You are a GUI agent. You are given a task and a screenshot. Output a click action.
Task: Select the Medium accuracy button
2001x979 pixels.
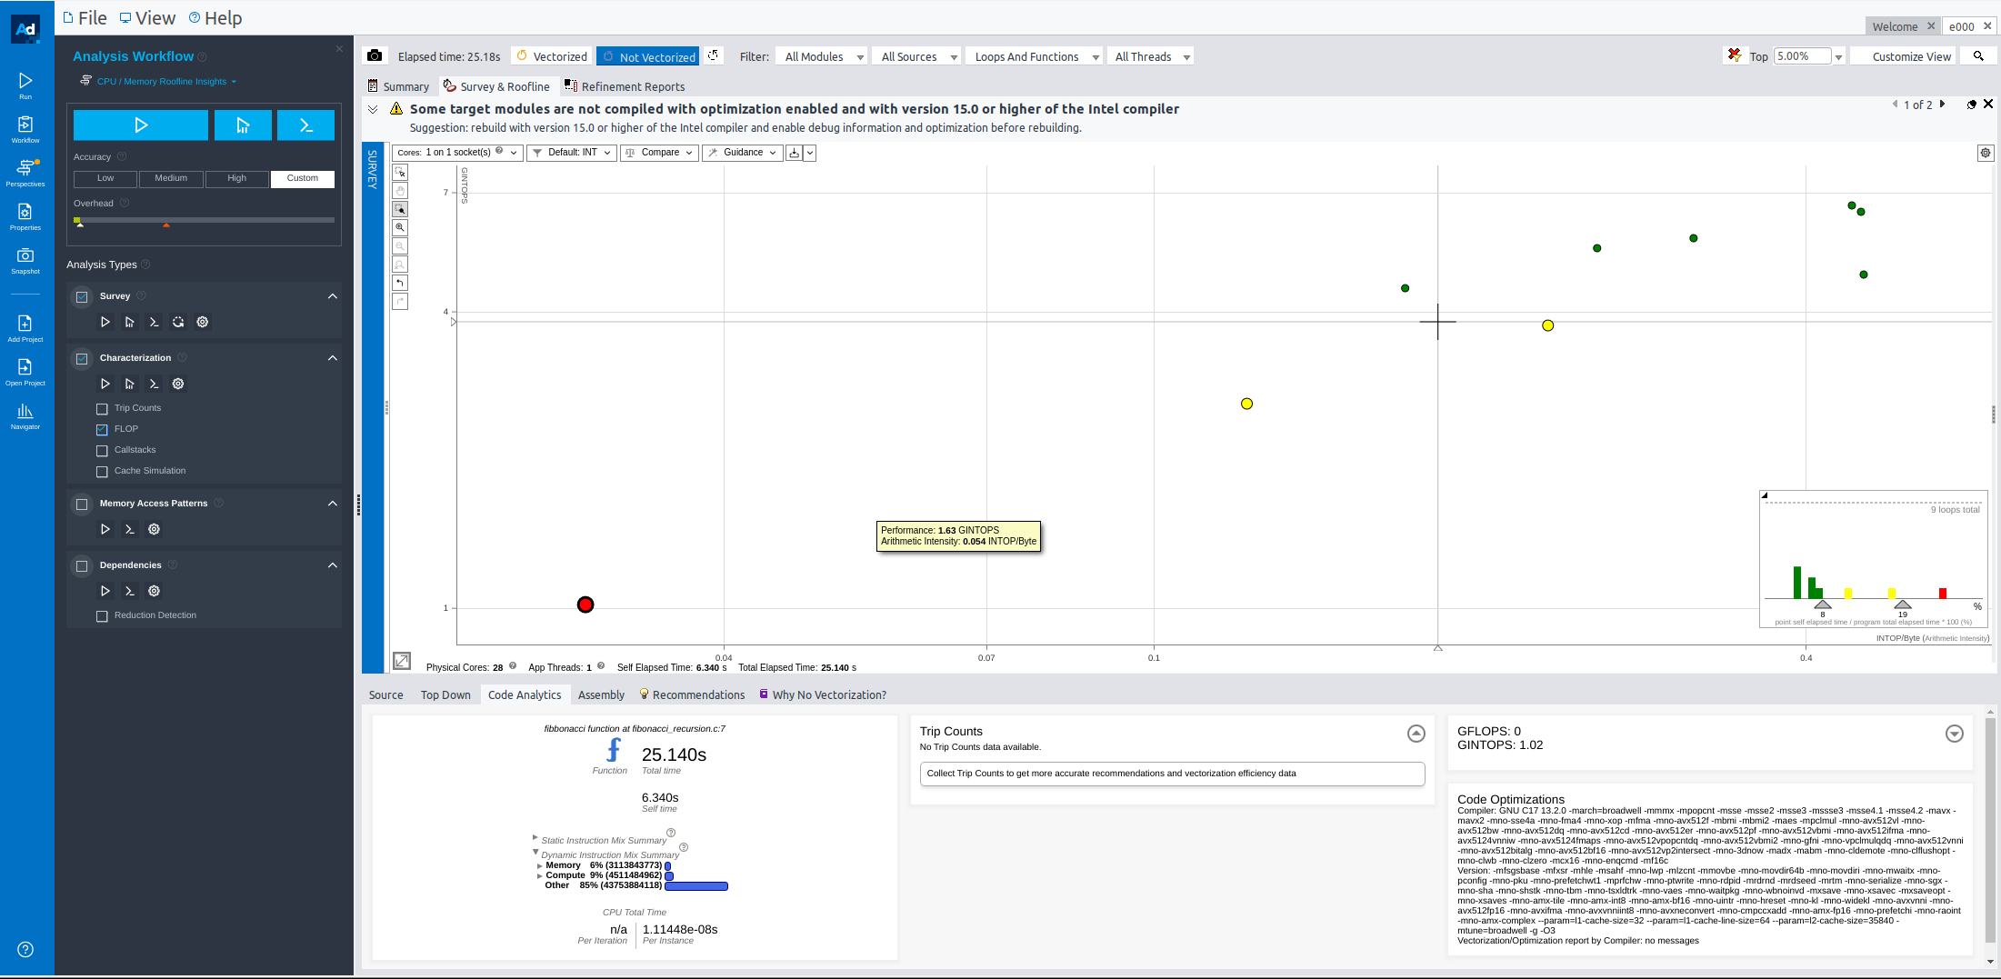coord(171,178)
